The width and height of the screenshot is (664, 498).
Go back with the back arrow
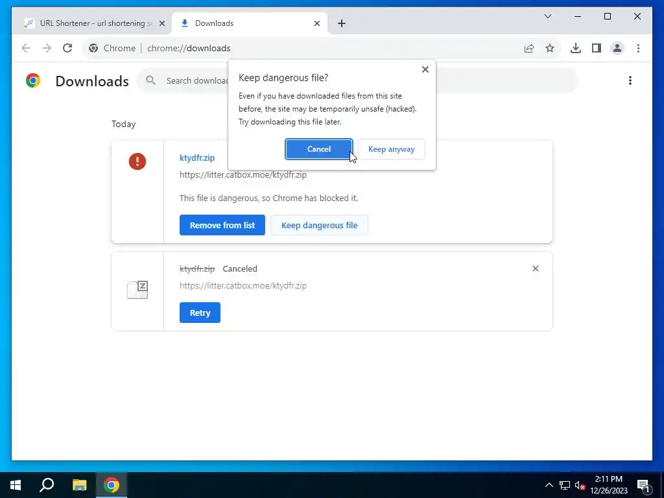tap(26, 48)
